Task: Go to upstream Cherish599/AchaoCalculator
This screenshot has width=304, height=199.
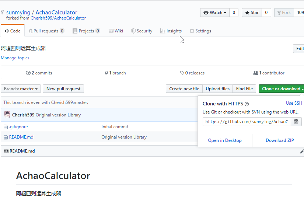Action: (x=58, y=18)
